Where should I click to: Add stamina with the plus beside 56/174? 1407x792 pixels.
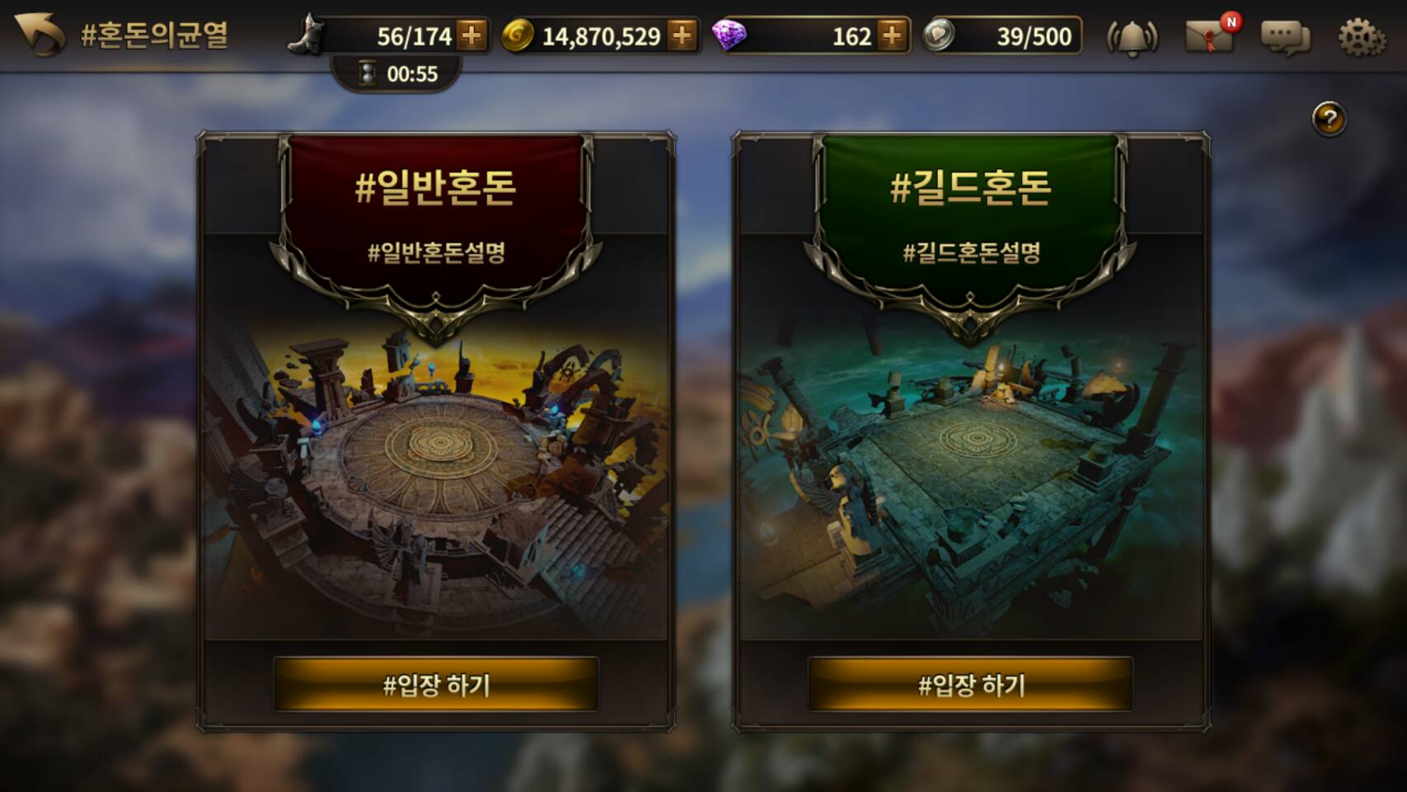472,35
